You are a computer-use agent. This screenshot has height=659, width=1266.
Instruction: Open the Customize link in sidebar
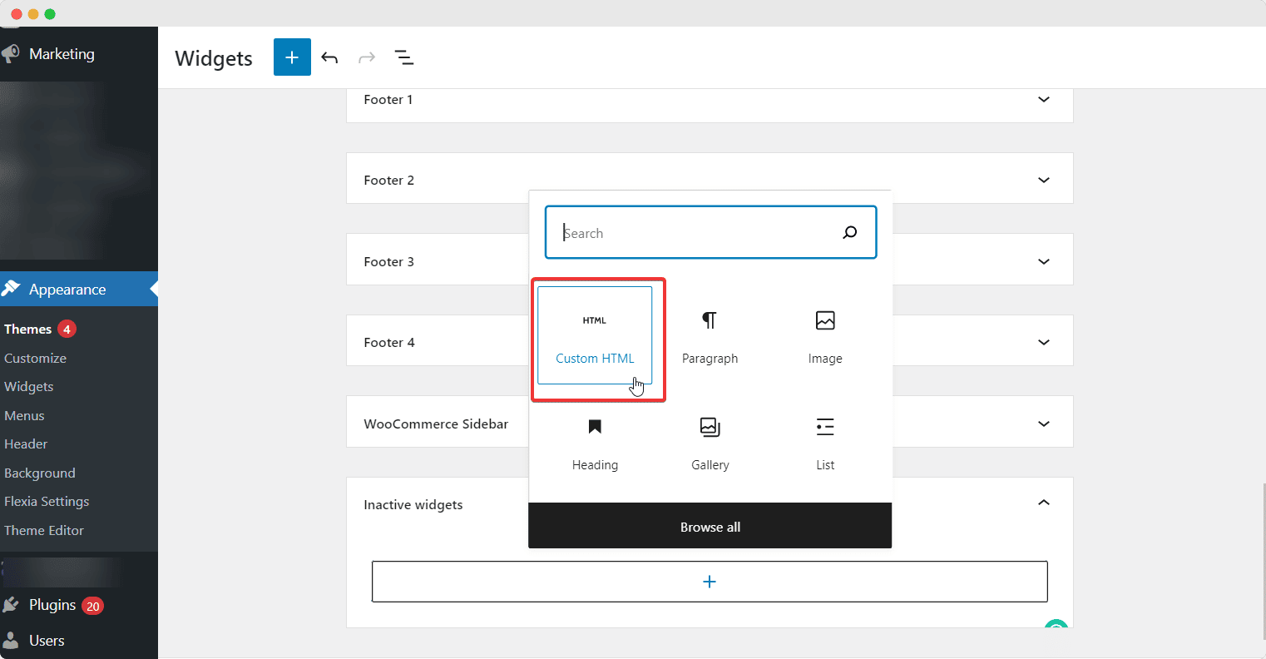[35, 358]
